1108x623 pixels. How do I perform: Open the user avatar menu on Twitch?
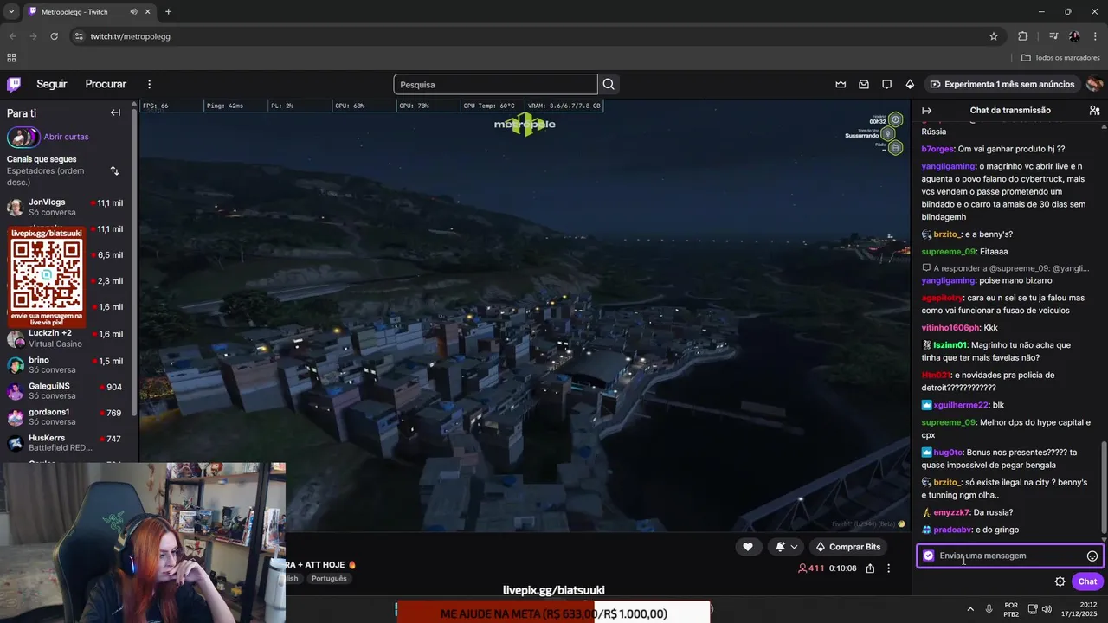[x=1094, y=84]
